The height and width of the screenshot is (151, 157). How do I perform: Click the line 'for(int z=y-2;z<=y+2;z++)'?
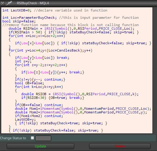41,65
